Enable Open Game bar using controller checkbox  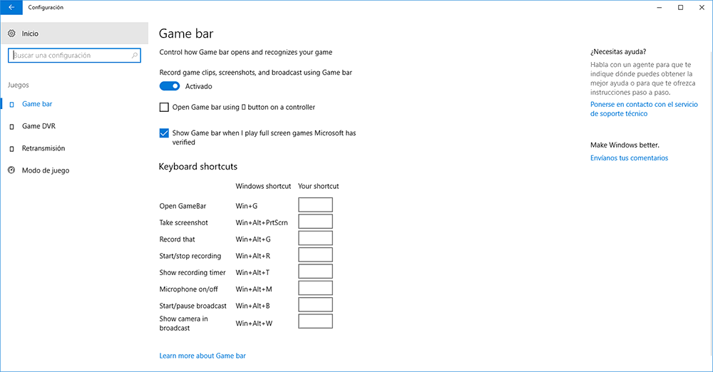click(x=164, y=108)
